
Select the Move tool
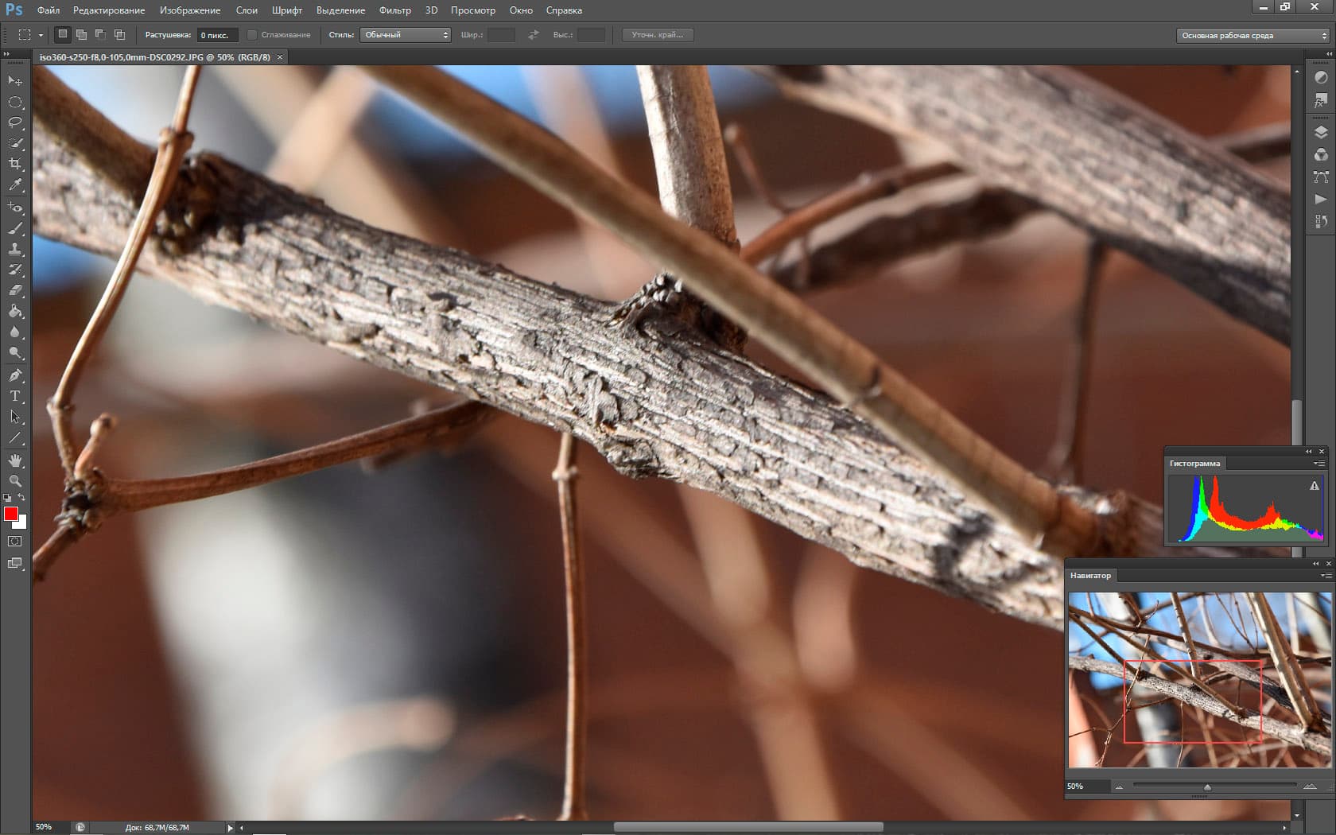[x=15, y=80]
